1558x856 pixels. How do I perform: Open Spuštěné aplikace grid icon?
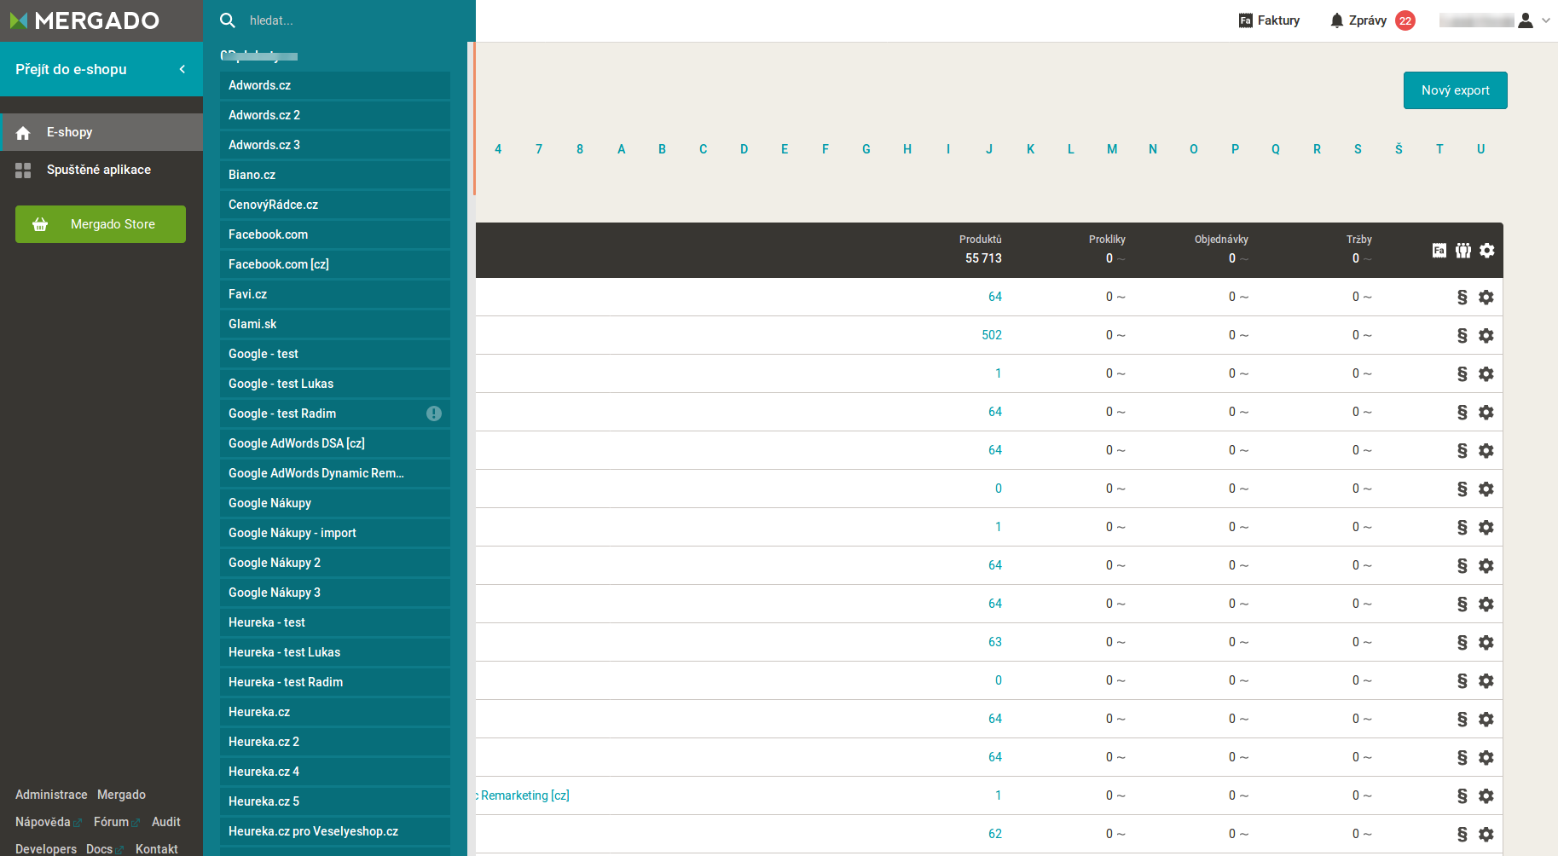(x=23, y=170)
